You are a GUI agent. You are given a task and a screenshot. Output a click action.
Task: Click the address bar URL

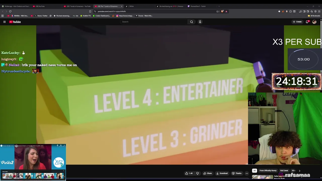click(x=112, y=11)
